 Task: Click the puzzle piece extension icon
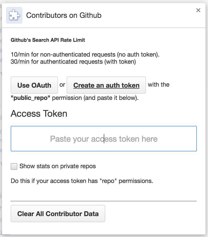[x=14, y=15]
